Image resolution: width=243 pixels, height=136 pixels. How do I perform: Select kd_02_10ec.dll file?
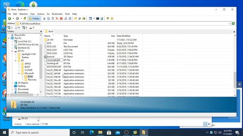point(54,80)
